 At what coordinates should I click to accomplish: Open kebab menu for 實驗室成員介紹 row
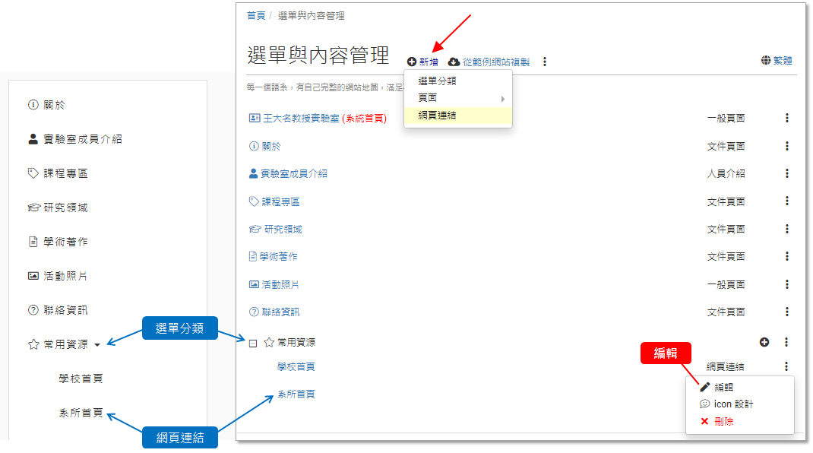787,173
